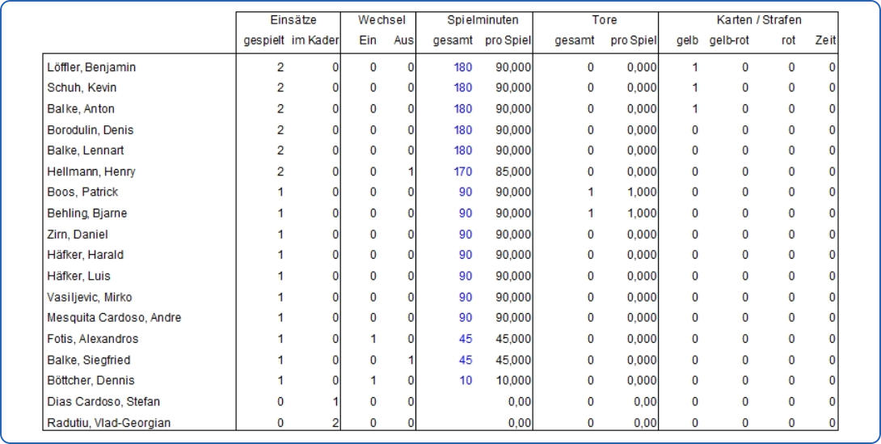
Task: Click the 85,000 pro Spiel value
Action: (513, 172)
